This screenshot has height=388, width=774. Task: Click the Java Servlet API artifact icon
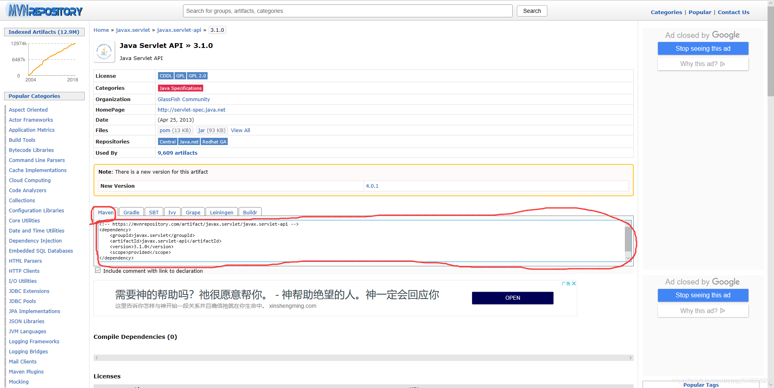(104, 52)
